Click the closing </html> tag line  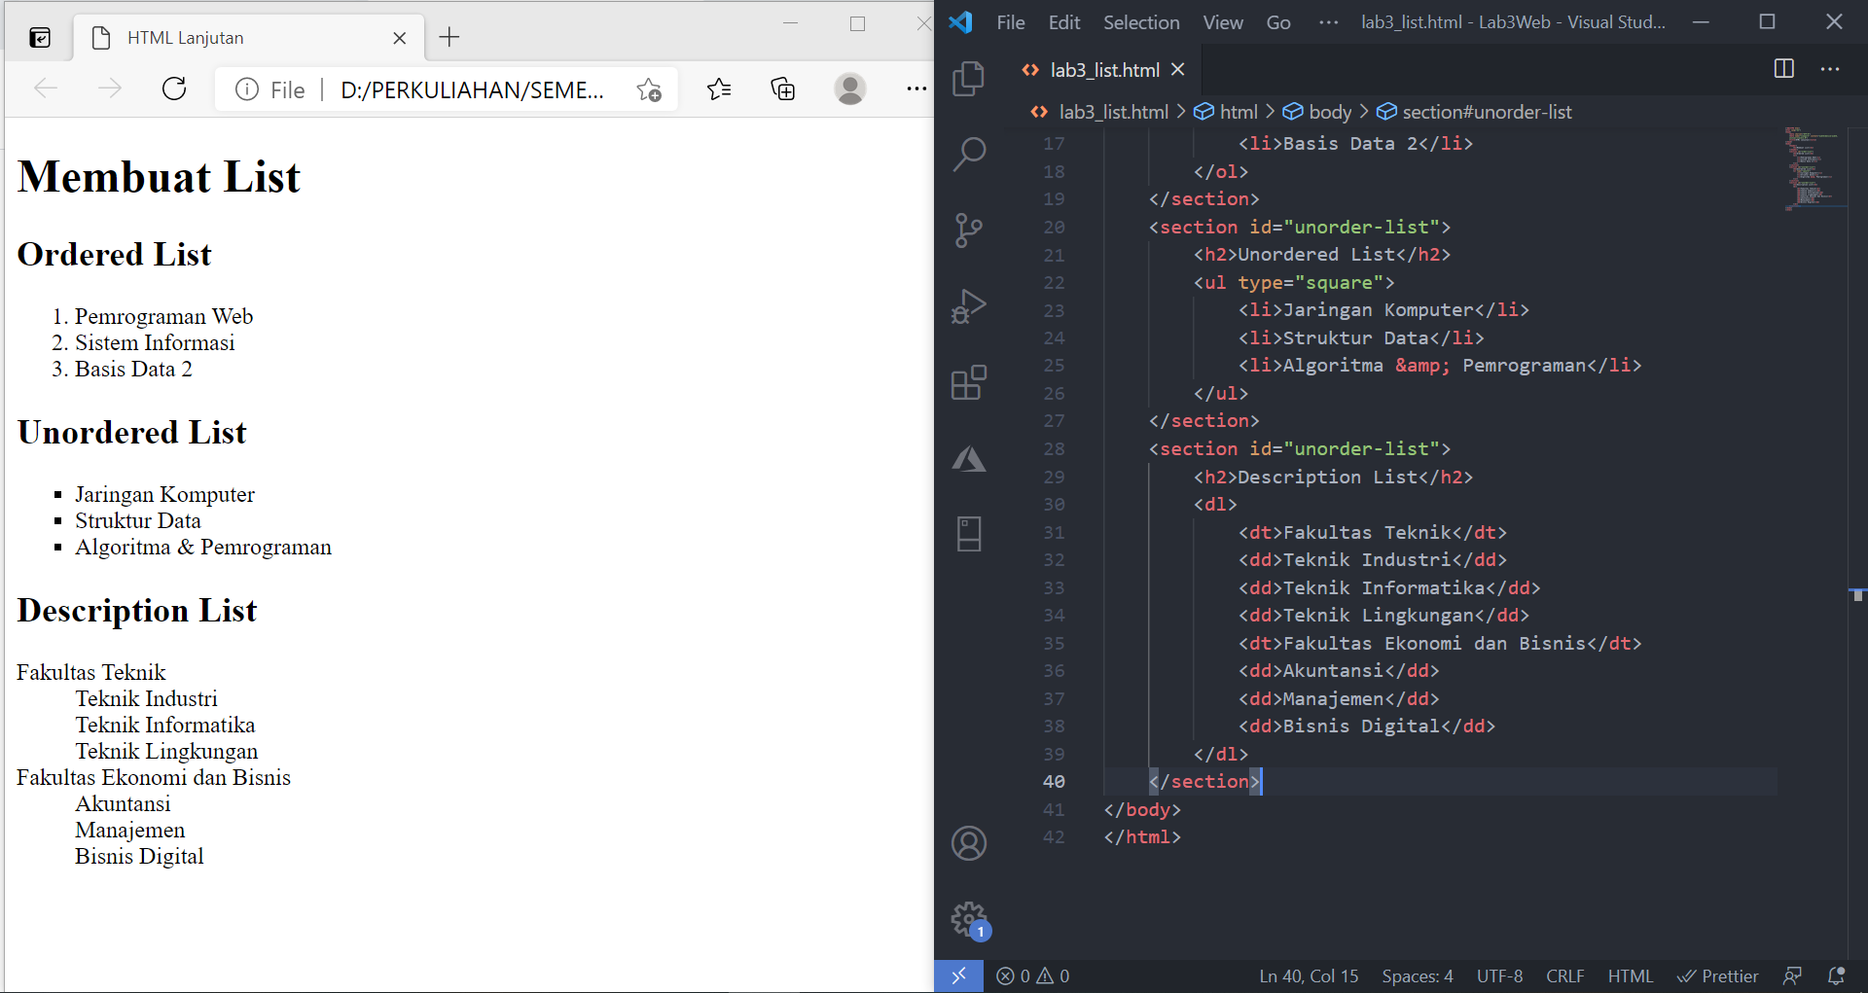[x=1142, y=837]
